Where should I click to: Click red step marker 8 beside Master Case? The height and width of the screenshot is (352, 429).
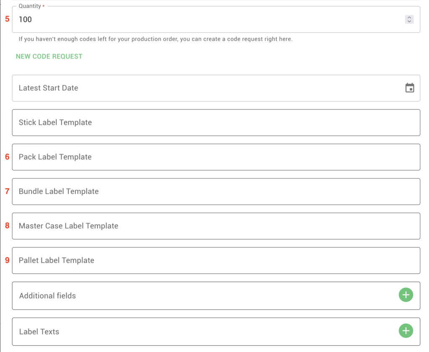7,226
